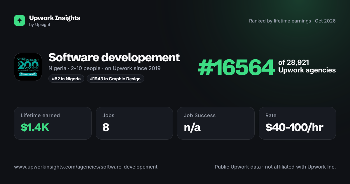Click the Rate label
This screenshot has width=350, height=184.
[271, 115]
